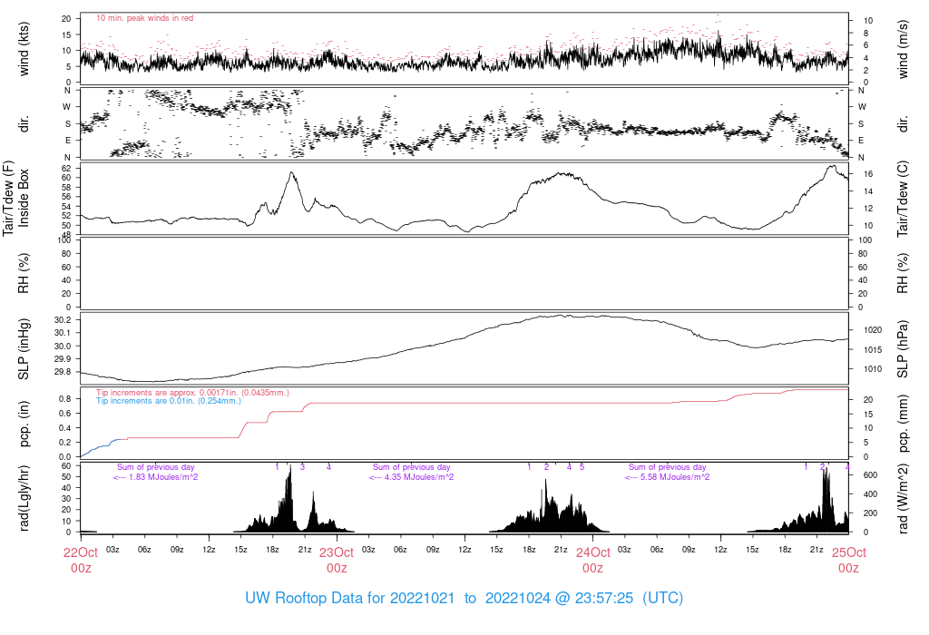
Task: Click the 'wind (m/s)' axis label
Action: 903,49
